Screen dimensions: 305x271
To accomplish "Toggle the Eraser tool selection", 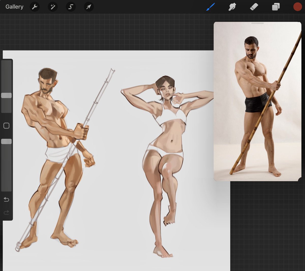I will (x=254, y=7).
